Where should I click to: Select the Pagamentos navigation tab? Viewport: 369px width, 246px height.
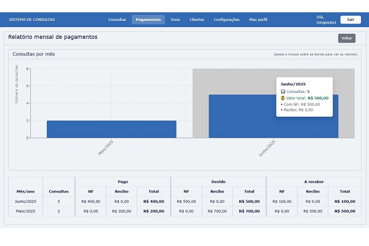point(148,20)
